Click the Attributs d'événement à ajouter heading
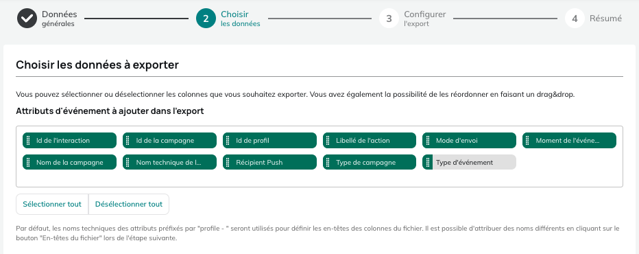Viewport: 639px width, 254px height. 110,111
